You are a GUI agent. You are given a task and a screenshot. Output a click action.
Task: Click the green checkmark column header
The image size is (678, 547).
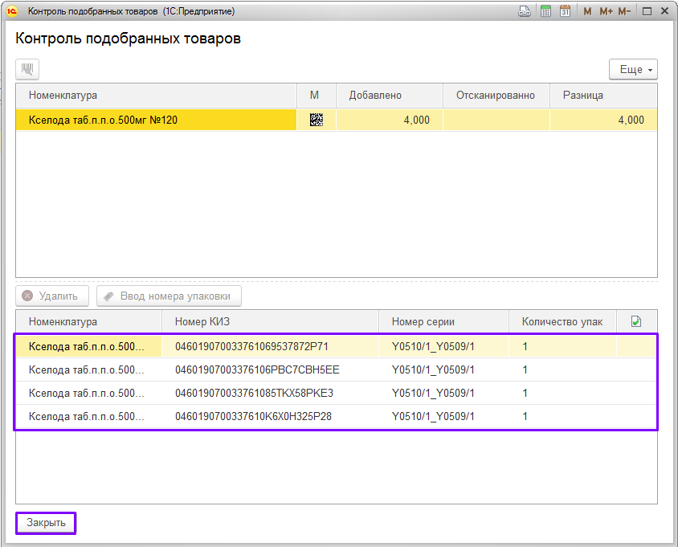coord(636,321)
